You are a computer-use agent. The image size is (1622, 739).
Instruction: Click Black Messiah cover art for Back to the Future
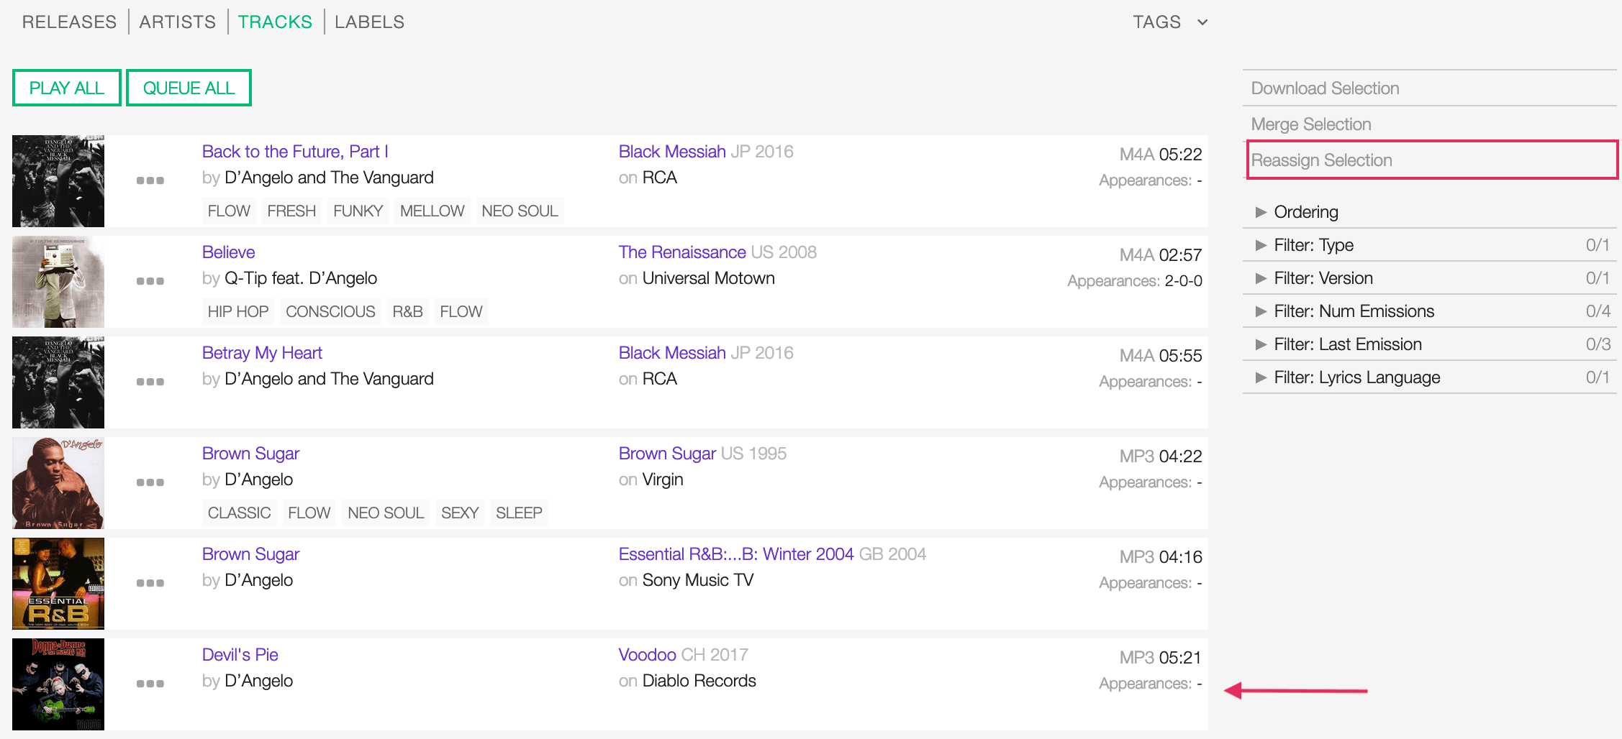(58, 181)
